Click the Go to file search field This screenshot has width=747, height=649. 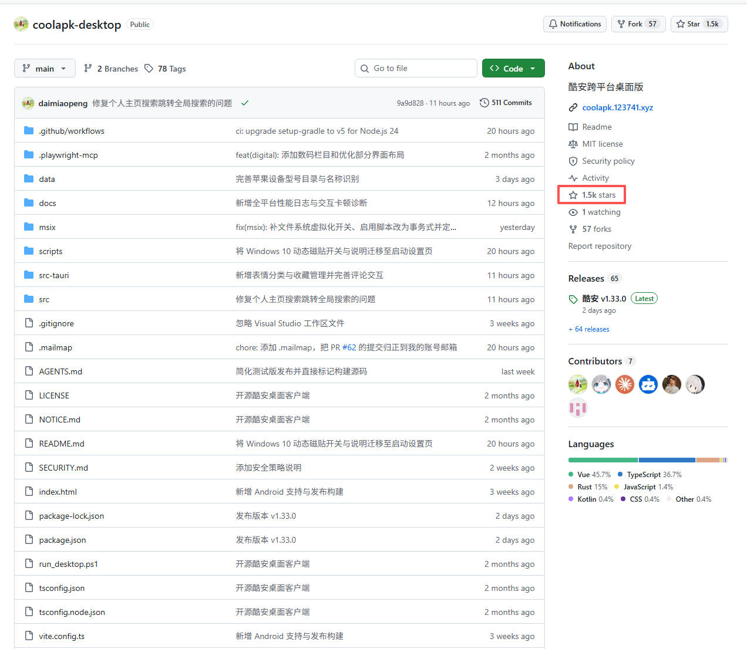(x=416, y=68)
